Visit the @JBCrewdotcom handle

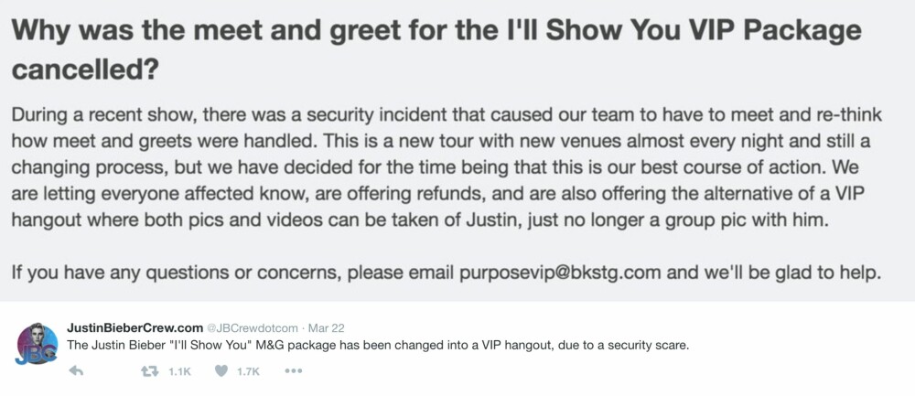pos(253,327)
